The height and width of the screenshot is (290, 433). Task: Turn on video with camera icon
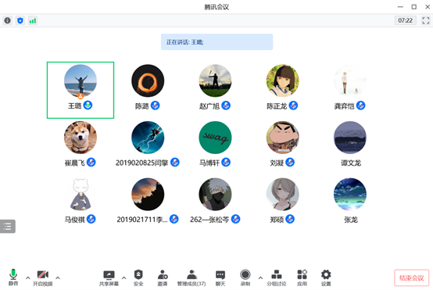coord(43,277)
